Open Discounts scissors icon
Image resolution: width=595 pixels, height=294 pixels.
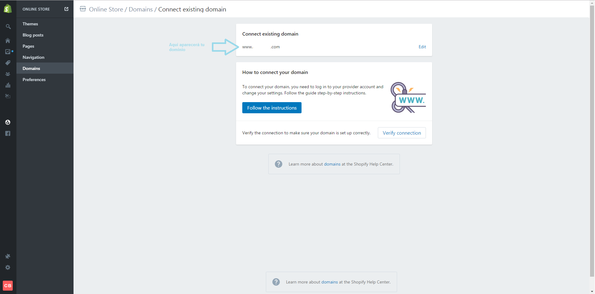tap(8, 96)
